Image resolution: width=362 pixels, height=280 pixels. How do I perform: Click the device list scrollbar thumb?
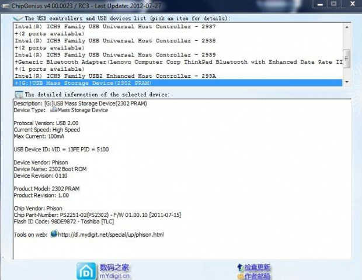(347, 58)
